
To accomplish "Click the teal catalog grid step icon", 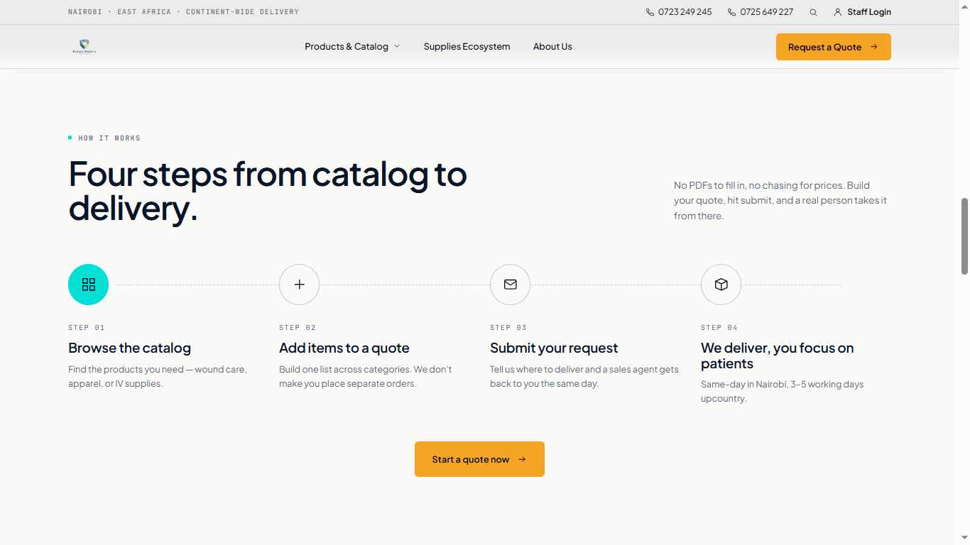I will tap(88, 285).
